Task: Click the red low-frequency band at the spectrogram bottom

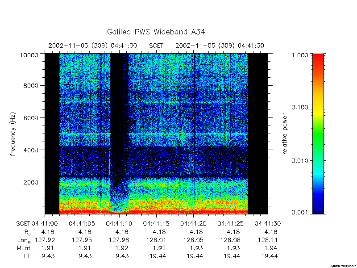Action: (153, 212)
